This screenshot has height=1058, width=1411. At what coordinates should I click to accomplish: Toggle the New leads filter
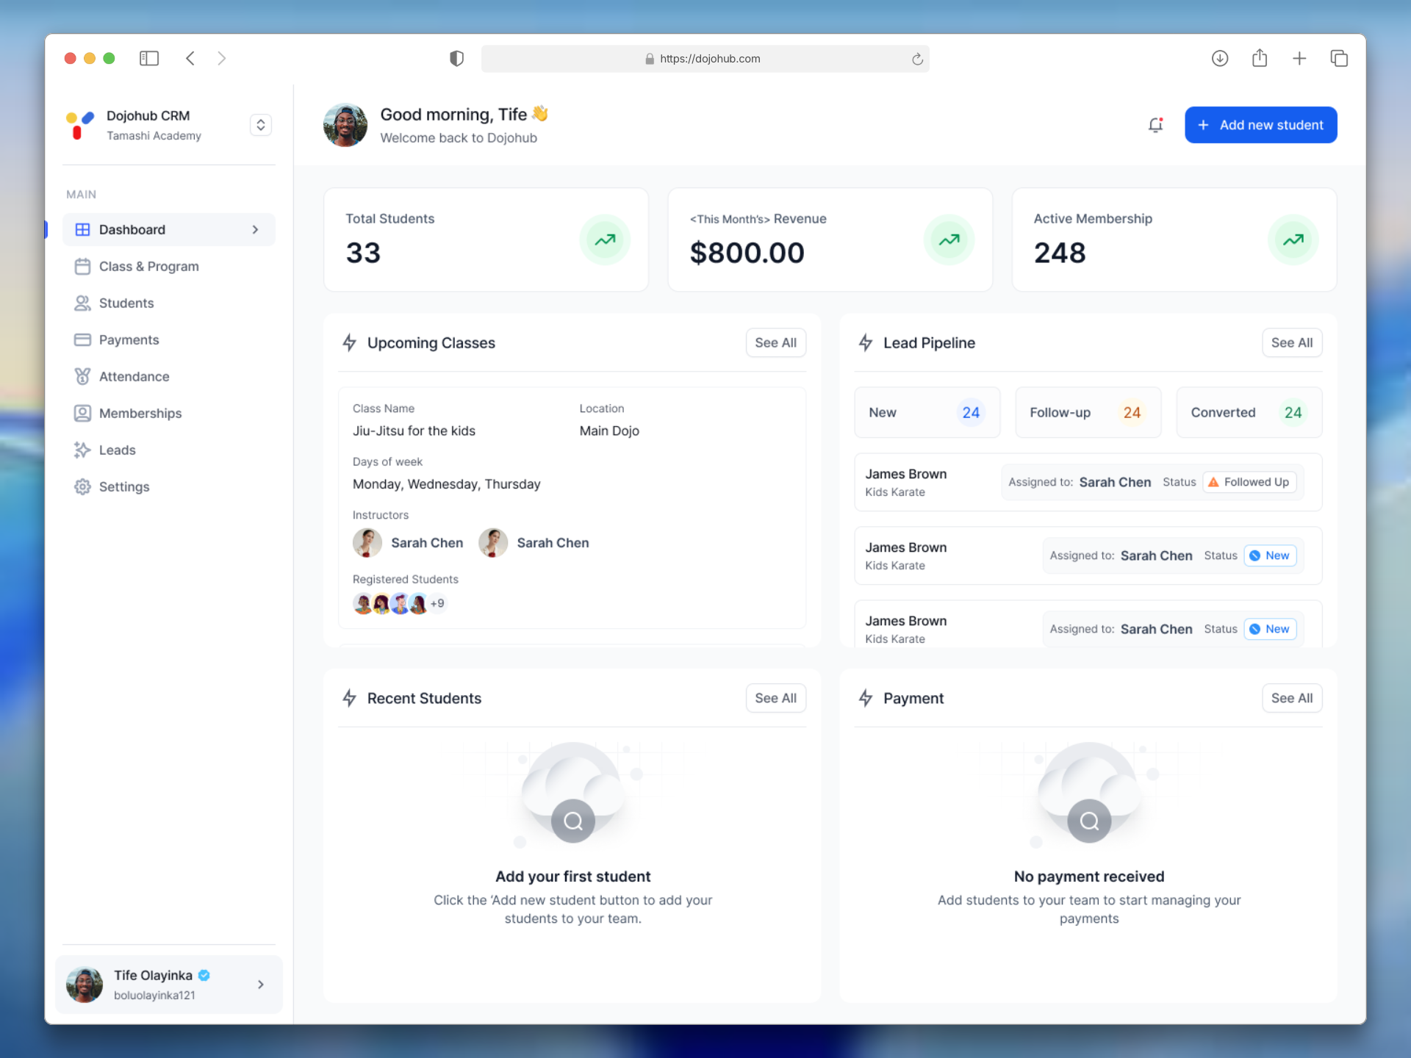(927, 412)
